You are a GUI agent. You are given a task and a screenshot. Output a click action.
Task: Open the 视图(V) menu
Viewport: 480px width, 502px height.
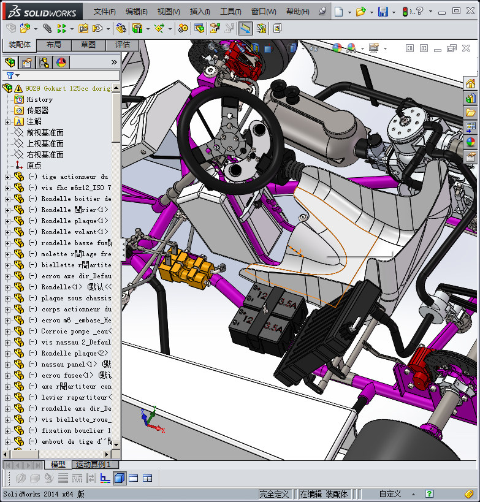click(169, 12)
